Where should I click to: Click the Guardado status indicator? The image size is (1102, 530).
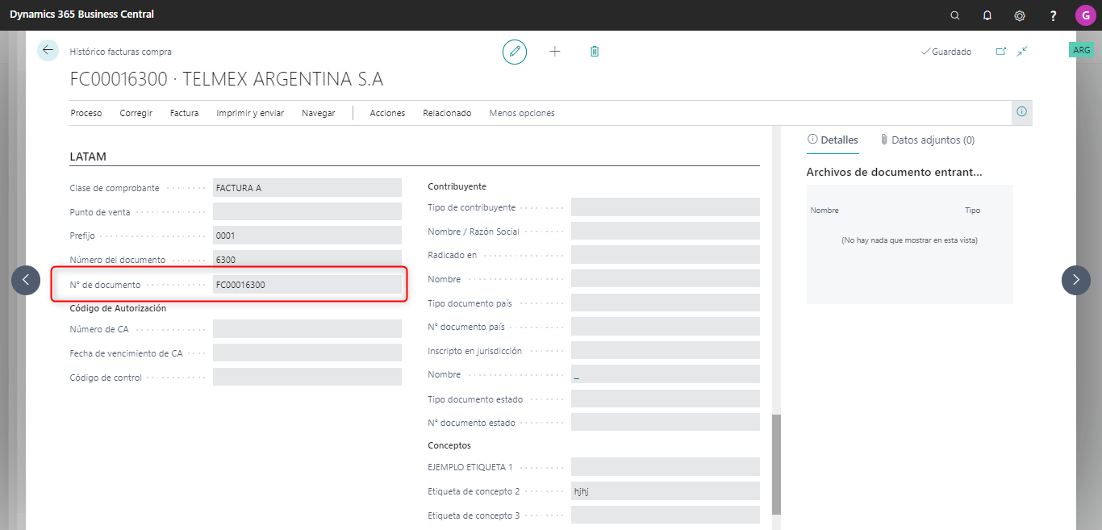click(946, 52)
